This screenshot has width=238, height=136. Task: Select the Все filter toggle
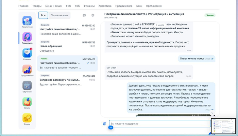pos(43,15)
